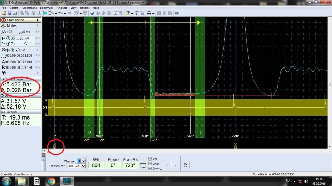Open Chrome from the taskbar
The width and height of the screenshot is (332, 186).
pyautogui.click(x=52, y=181)
